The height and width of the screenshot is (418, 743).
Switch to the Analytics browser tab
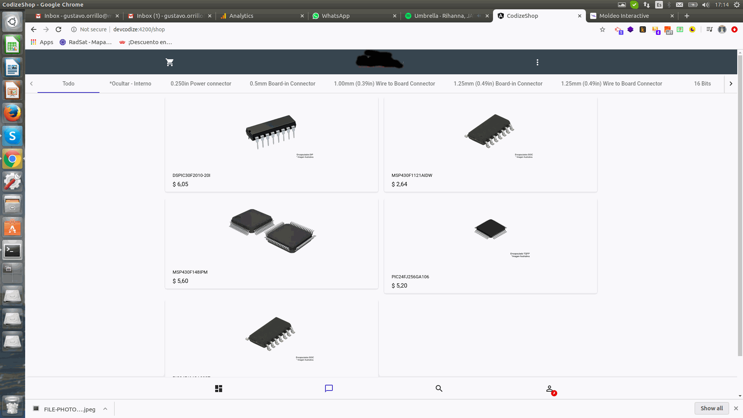(x=261, y=16)
